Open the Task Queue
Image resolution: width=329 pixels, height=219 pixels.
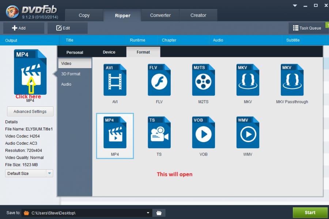[x=307, y=28]
